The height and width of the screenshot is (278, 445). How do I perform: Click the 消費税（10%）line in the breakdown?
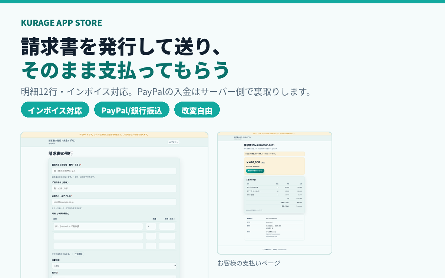(274, 202)
